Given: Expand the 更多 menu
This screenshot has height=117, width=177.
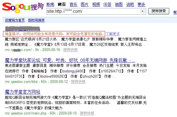Looking at the screenshot, I should (141, 4).
